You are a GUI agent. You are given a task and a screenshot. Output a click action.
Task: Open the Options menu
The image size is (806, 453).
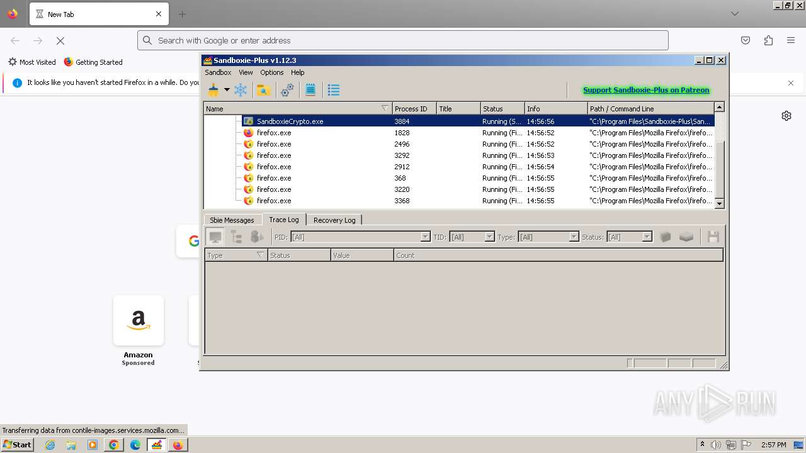pos(272,72)
